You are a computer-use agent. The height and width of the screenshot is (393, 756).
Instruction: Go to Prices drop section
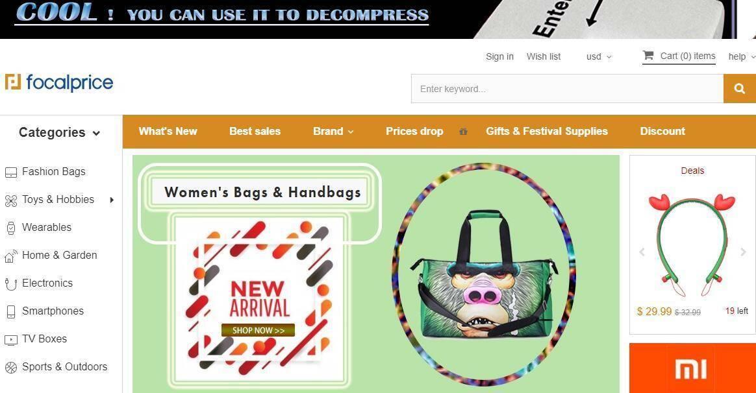click(414, 132)
